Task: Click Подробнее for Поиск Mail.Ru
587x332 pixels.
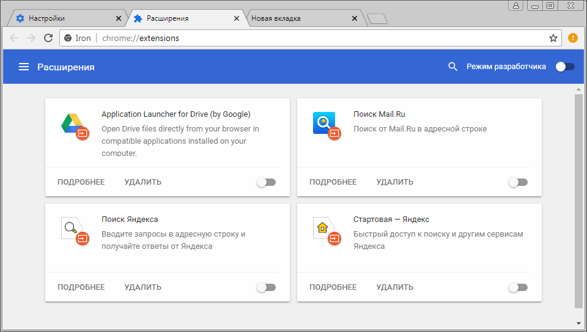Action: pos(333,182)
